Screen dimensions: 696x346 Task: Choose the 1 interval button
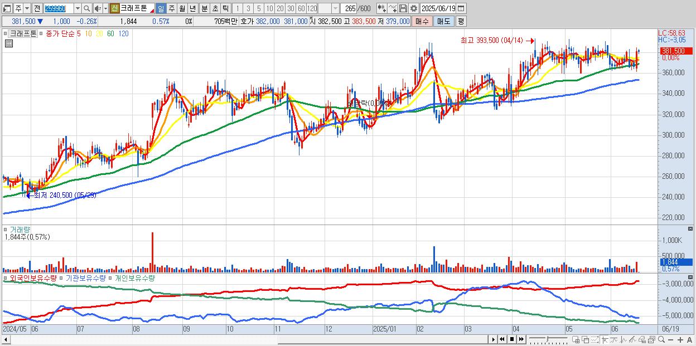point(237,8)
